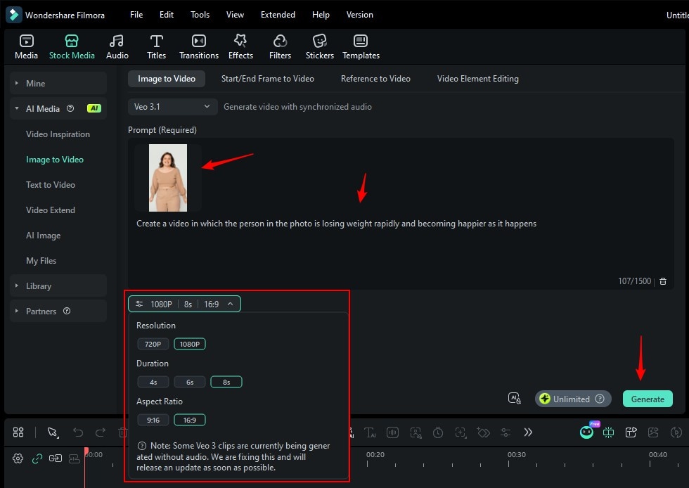This screenshot has width=689, height=488.
Task: Select the Audio panel icon
Action: pyautogui.click(x=117, y=46)
